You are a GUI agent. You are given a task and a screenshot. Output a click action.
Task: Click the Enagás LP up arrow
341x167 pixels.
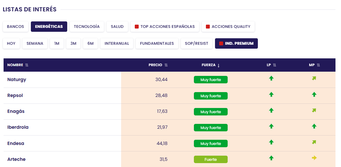point(271,110)
